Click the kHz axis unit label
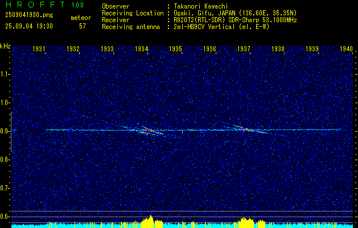 click(5, 46)
